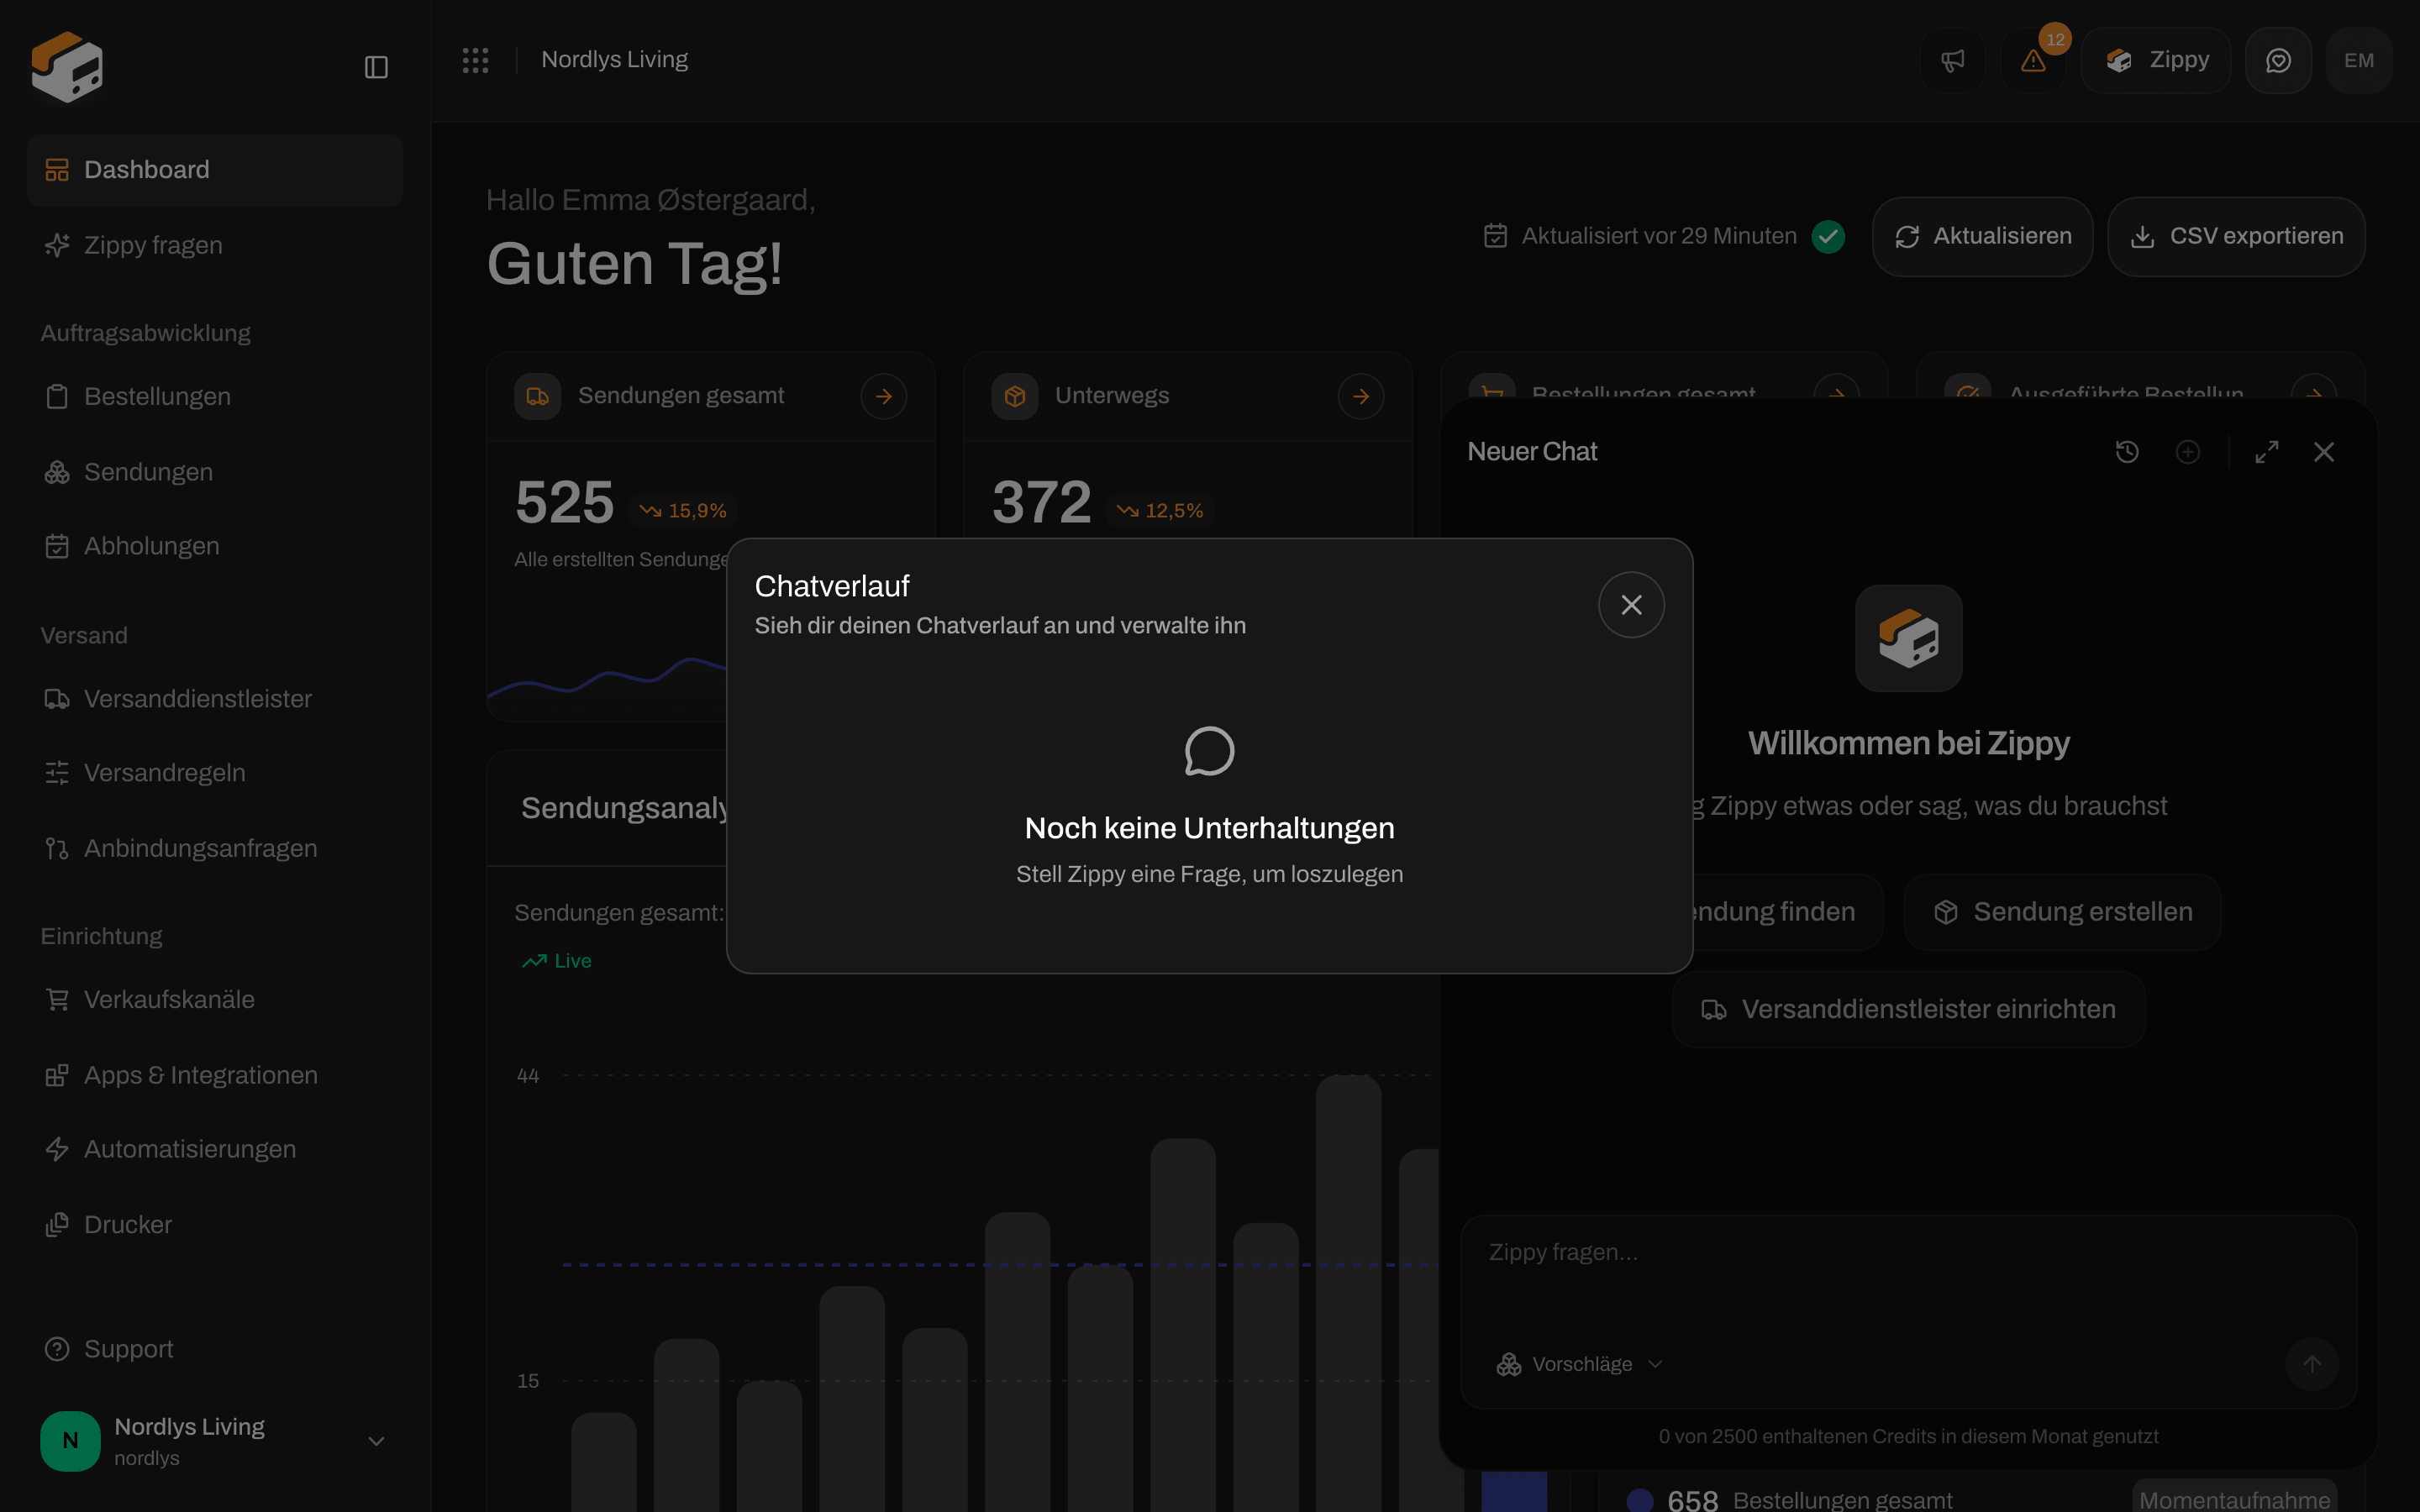Go to Sendungen in the sidebar
The image size is (2420, 1512).
click(215, 472)
